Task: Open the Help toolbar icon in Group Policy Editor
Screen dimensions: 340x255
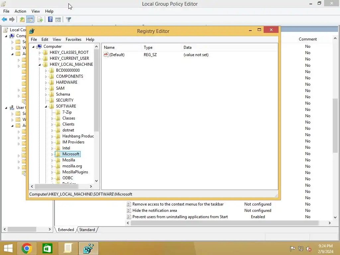Action: [x=50, y=20]
